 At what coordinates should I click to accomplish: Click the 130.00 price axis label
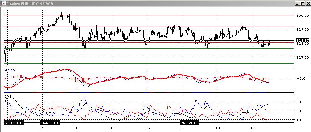(x=303, y=16)
